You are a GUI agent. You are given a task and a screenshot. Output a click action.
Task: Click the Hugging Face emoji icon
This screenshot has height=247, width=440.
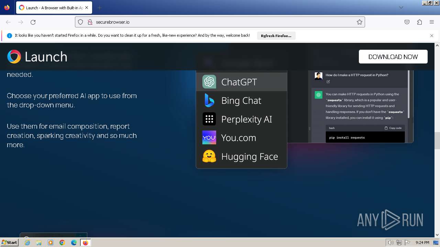click(209, 156)
